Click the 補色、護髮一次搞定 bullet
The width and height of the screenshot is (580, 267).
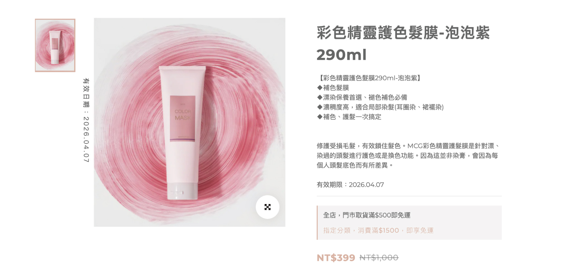349,117
